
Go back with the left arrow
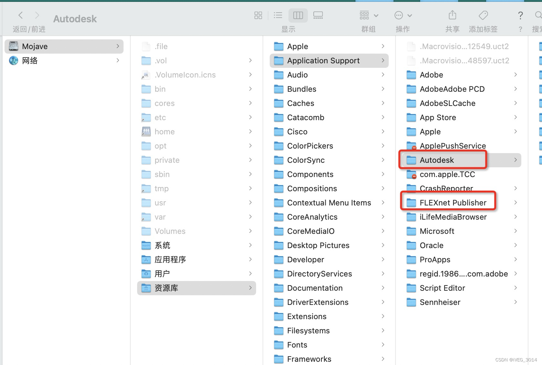[x=21, y=15]
